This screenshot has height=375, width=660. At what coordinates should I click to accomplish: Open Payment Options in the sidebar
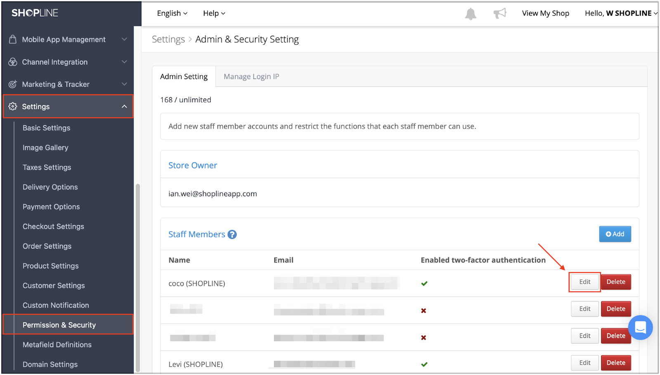pyautogui.click(x=51, y=207)
